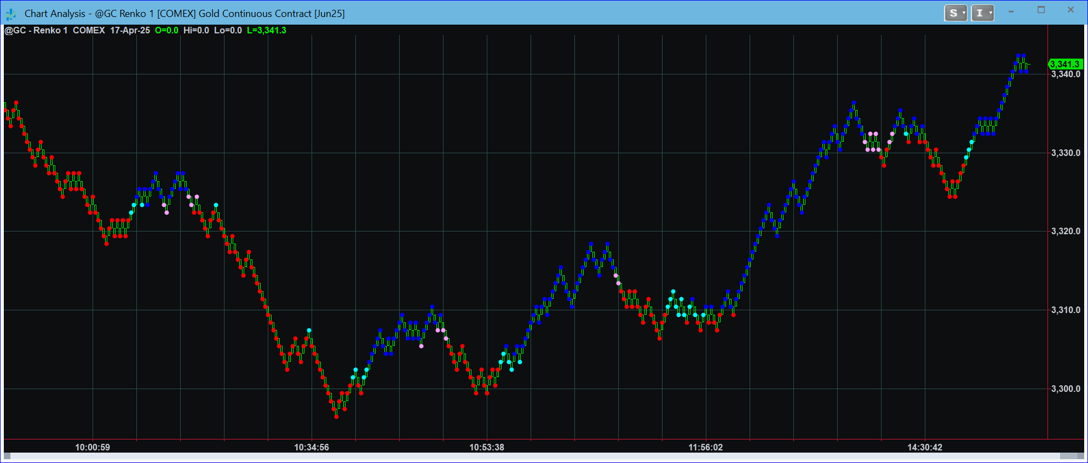The image size is (1088, 463).
Task: Click the 10:53:38 time axis label
Action: 487,448
